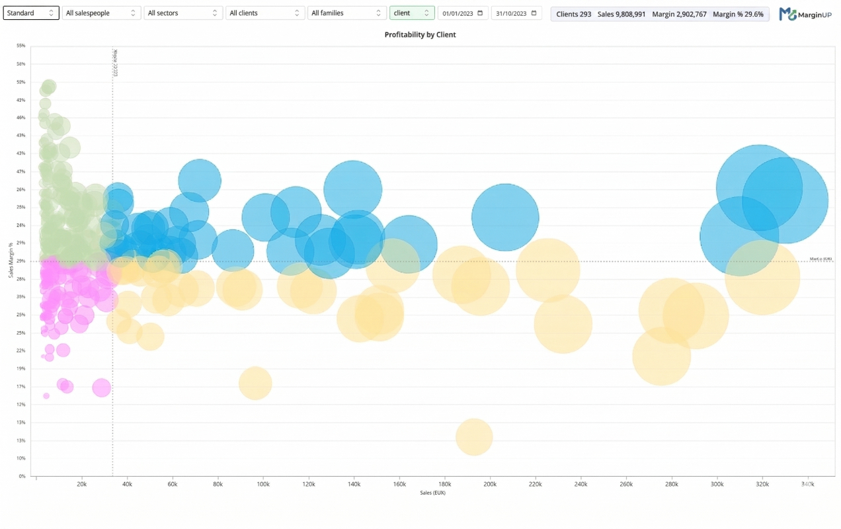This screenshot has height=529, width=841.
Task: Select the tiny pink bubble at the chart's lower left
Action: (46, 396)
